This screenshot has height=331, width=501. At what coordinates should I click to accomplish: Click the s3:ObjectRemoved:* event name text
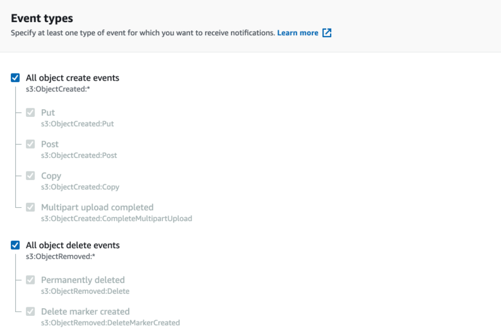coord(61,256)
